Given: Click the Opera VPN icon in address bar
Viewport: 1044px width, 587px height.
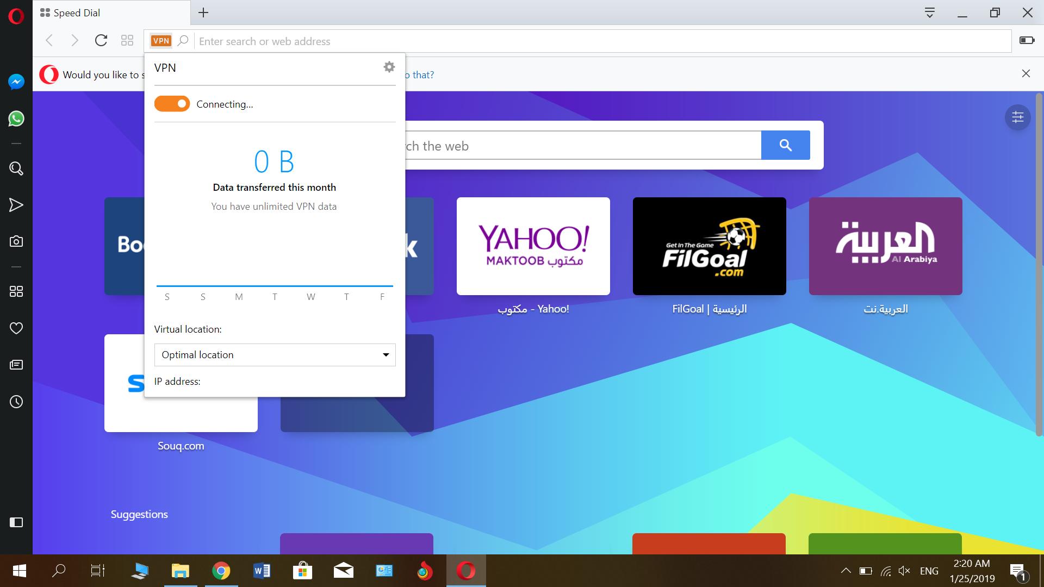Looking at the screenshot, I should pyautogui.click(x=160, y=41).
